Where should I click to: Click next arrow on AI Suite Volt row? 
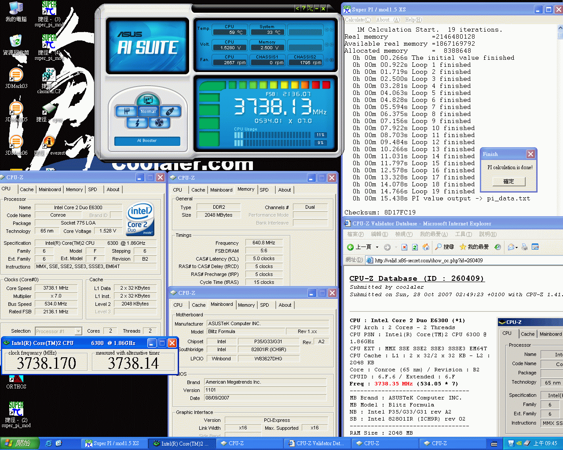point(331,45)
